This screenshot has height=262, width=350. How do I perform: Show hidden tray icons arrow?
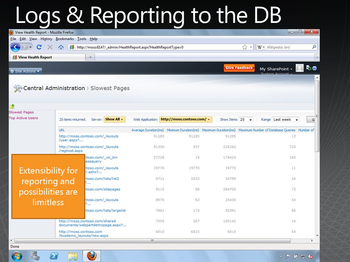coord(281,256)
